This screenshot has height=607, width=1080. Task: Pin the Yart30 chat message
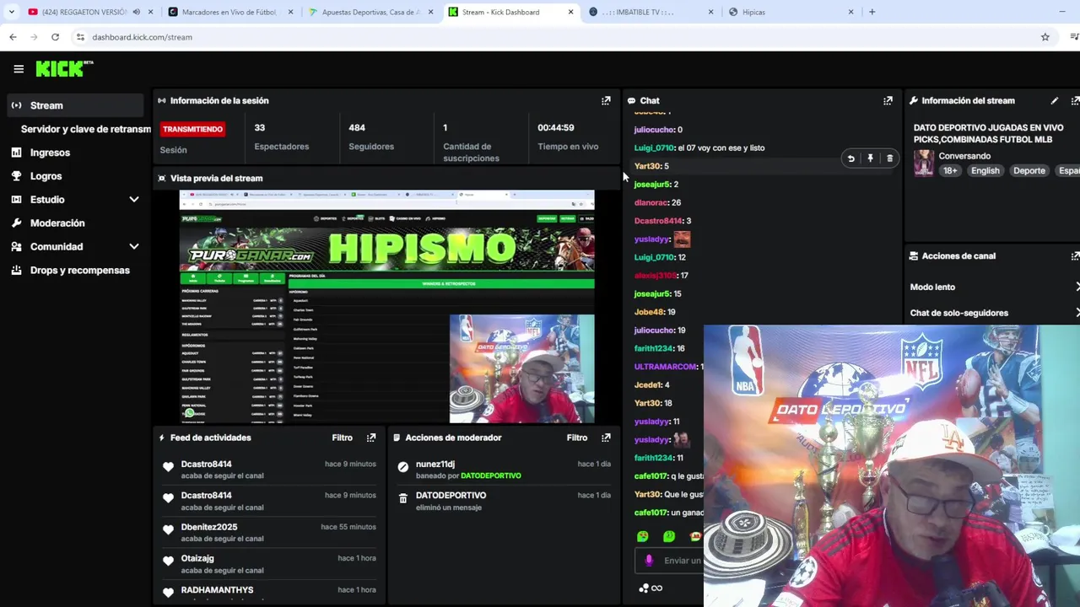click(870, 158)
